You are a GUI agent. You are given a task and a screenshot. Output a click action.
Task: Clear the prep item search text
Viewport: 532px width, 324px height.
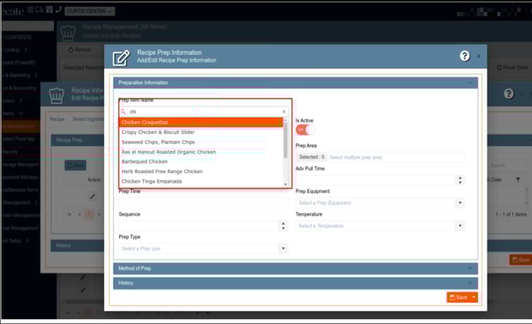[x=284, y=111]
